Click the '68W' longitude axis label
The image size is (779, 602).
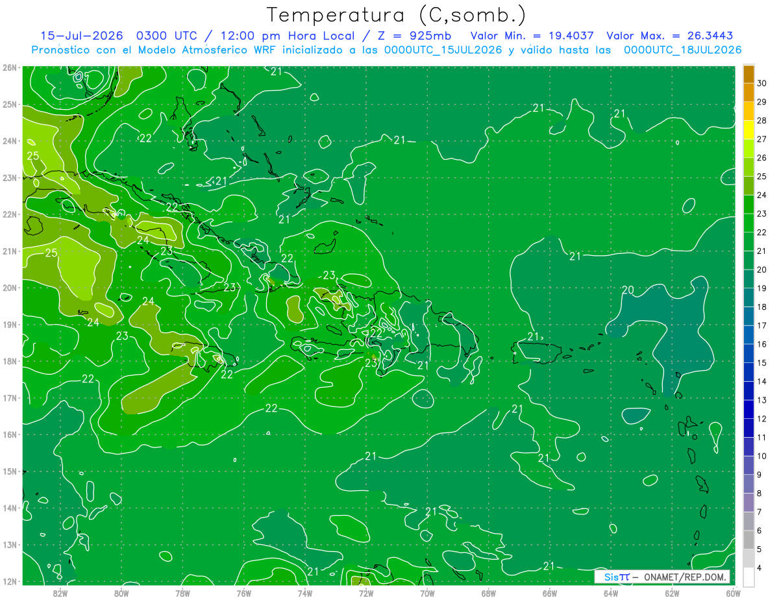tap(488, 593)
